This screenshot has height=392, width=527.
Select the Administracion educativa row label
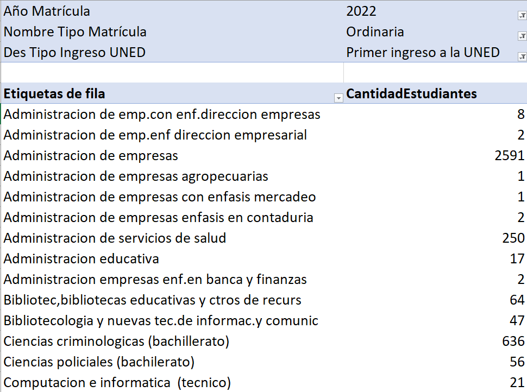[81, 259]
